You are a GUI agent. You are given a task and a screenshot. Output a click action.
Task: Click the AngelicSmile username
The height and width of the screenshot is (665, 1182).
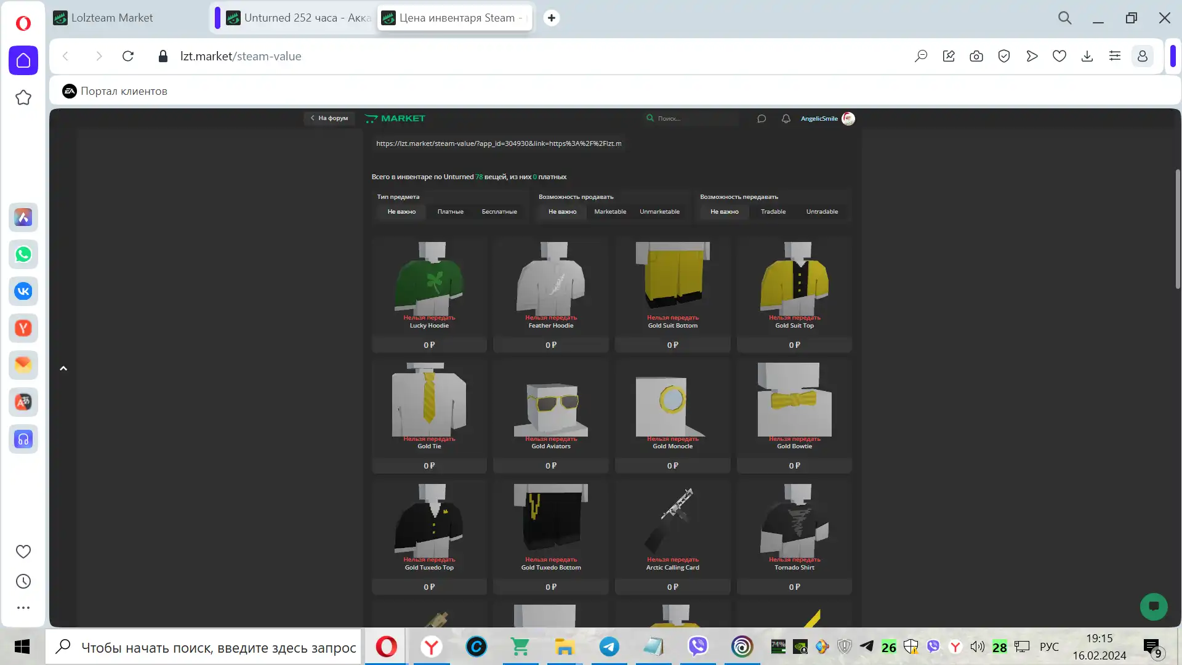(819, 118)
